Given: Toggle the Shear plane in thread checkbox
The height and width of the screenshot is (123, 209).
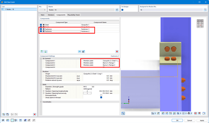Looking at the screenshot, I should tap(101, 97).
